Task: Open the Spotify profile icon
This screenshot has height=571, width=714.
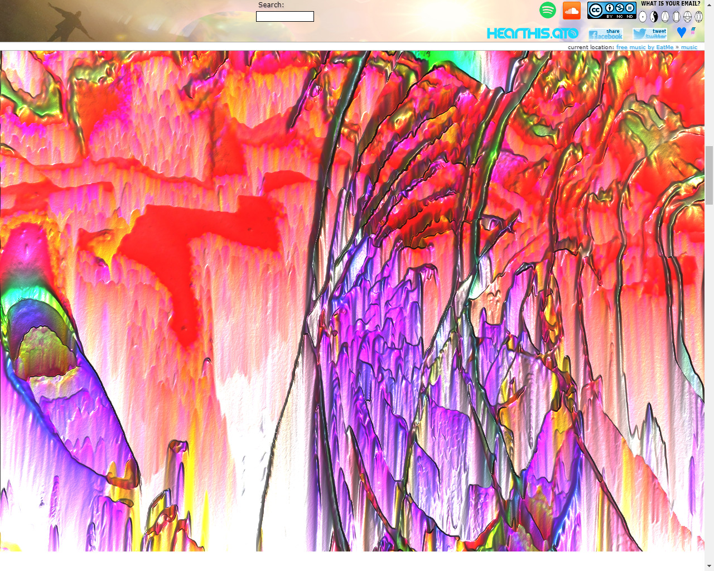Action: point(548,11)
